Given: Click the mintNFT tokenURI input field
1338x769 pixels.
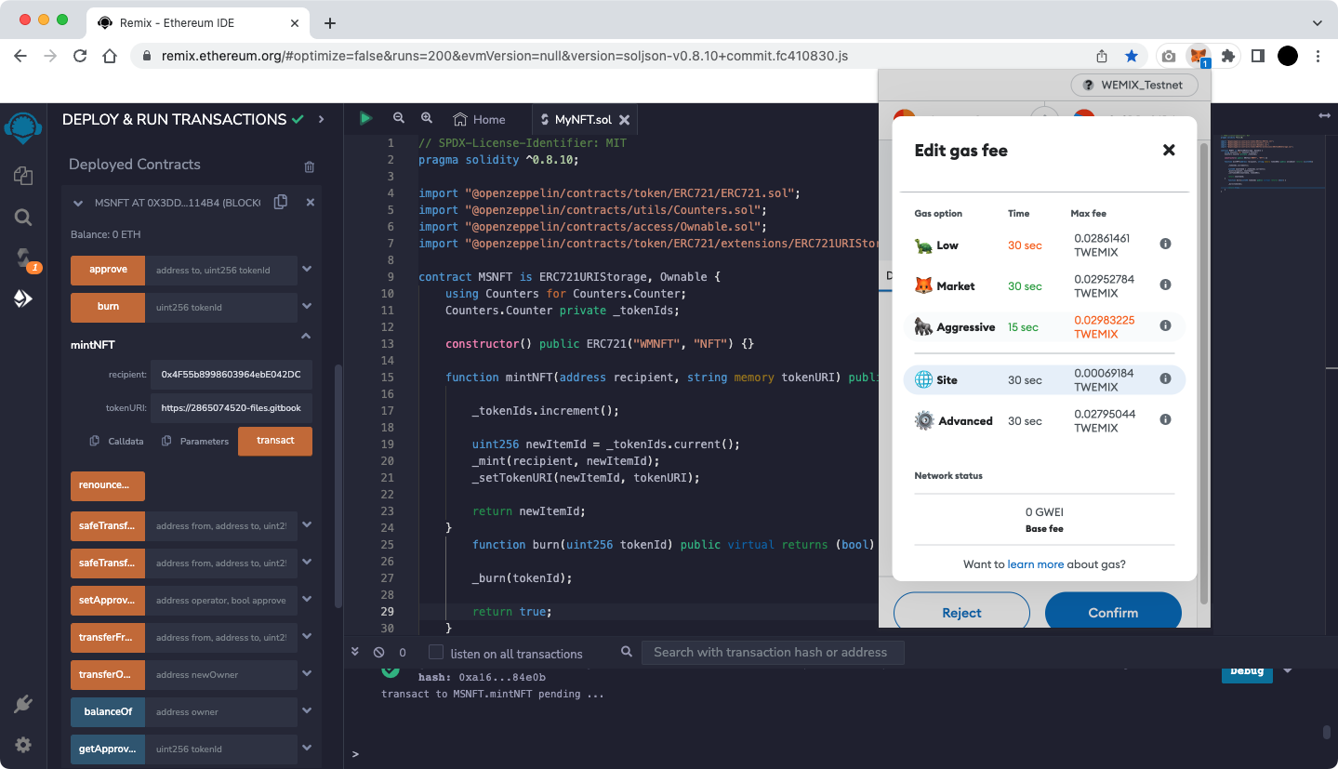Looking at the screenshot, I should click(x=231, y=407).
